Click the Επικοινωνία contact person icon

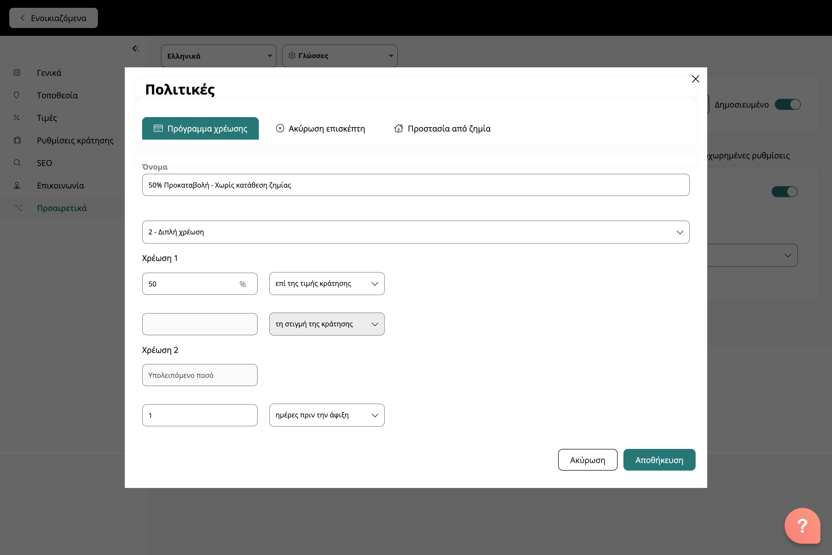point(17,186)
